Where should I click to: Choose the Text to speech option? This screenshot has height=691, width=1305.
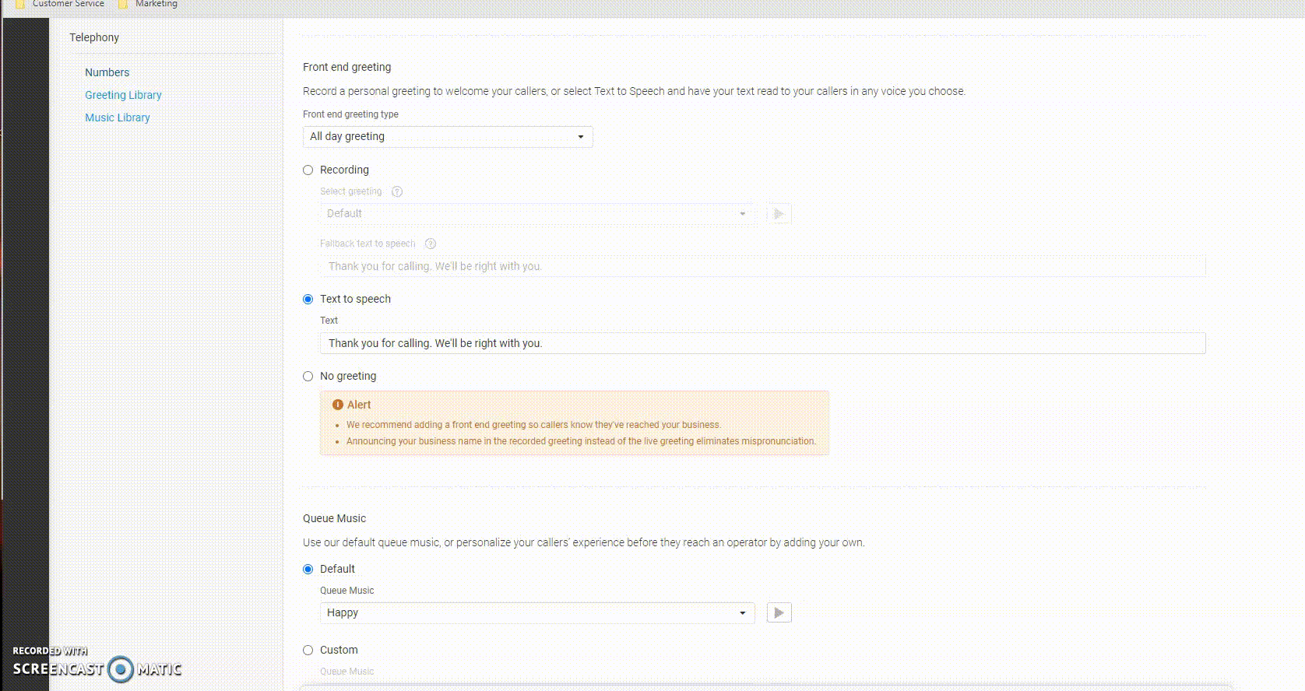tap(308, 300)
